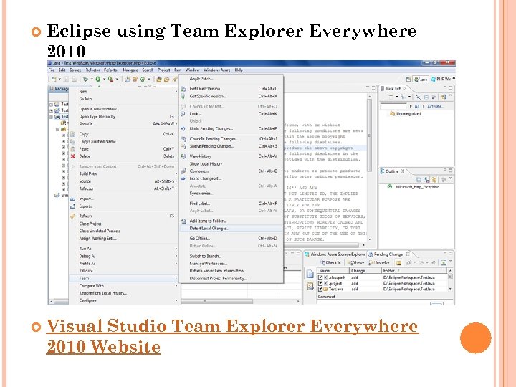
Task: Select Add Items to Folder entry
Action: point(231,221)
